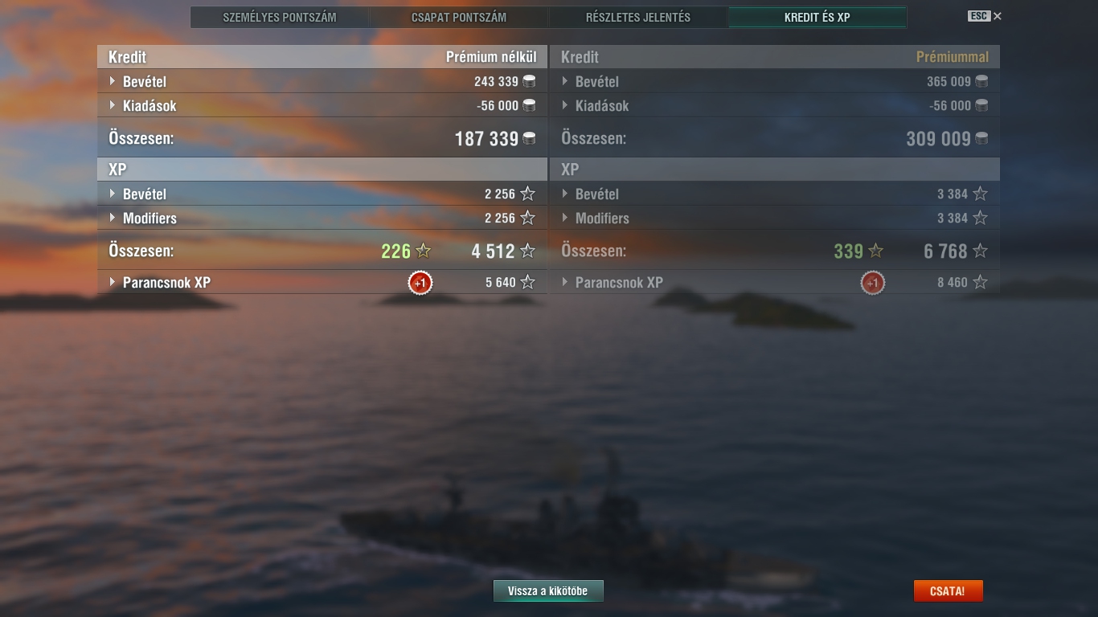
Task: Open the Csapat pontszám tab
Action: tap(459, 17)
